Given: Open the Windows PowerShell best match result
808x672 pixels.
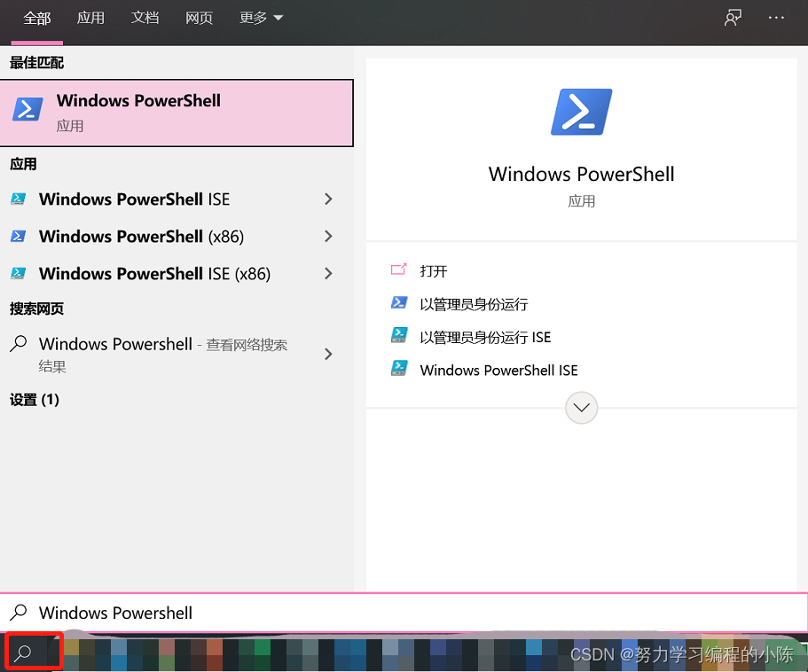Looking at the screenshot, I should (177, 113).
